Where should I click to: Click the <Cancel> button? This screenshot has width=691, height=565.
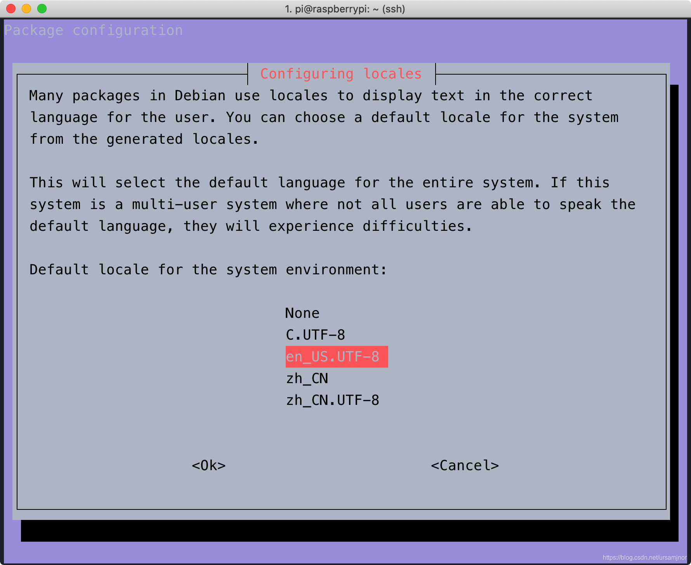(x=465, y=466)
